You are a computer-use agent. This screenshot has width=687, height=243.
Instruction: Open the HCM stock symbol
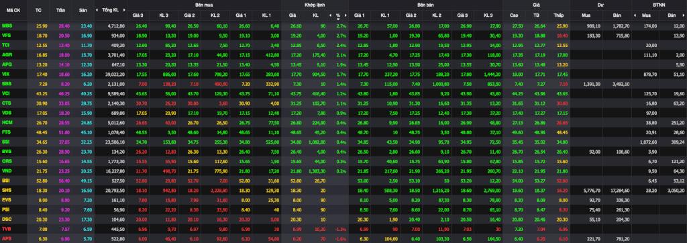(7, 122)
